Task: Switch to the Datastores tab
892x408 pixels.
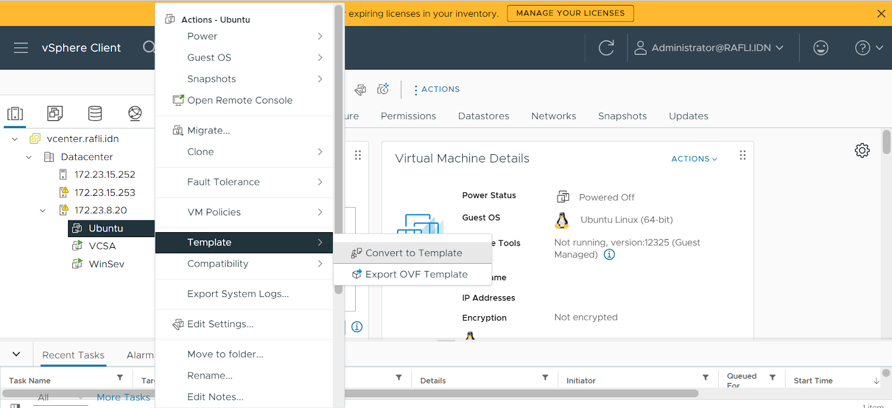Action: point(484,116)
